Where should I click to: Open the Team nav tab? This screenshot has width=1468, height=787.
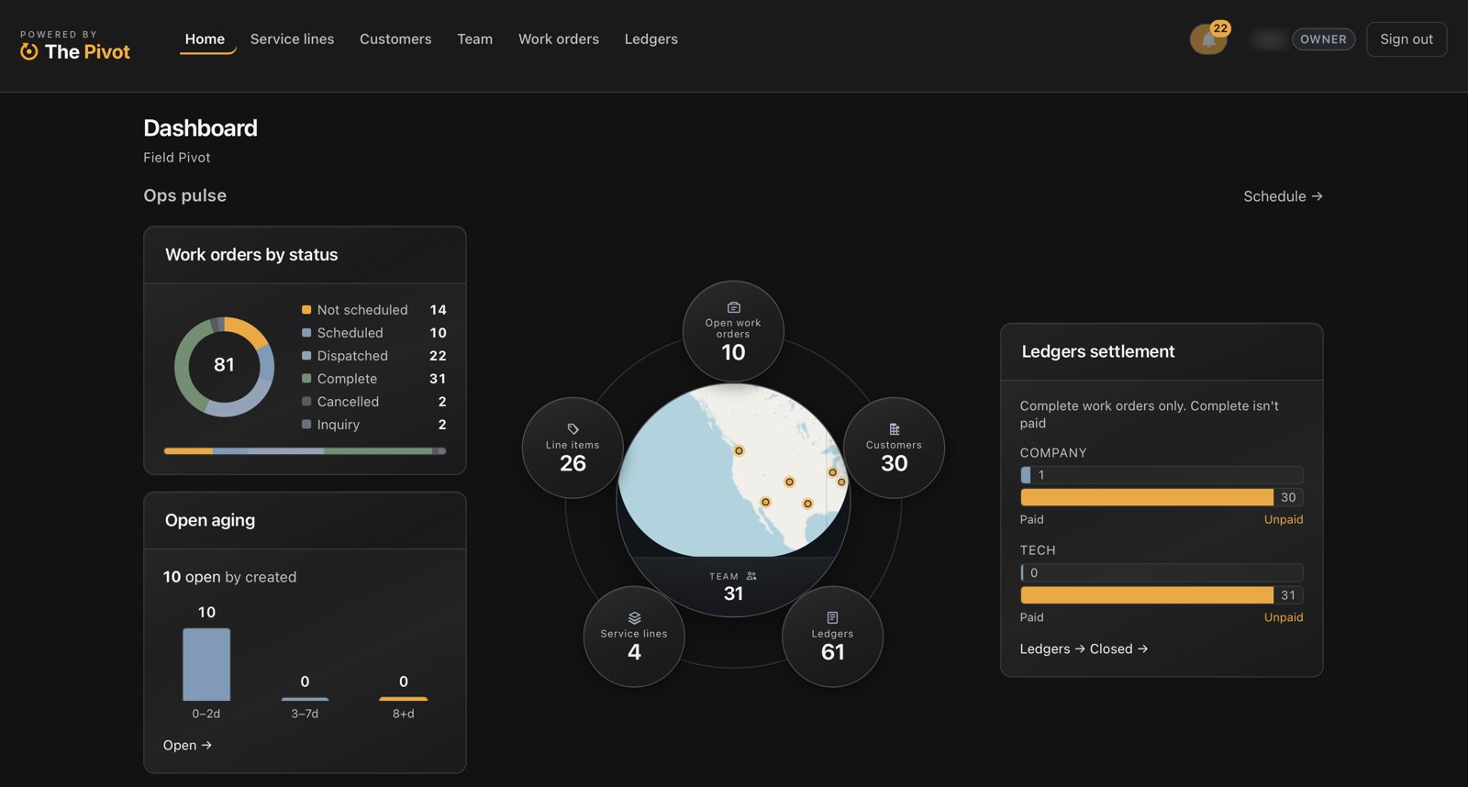point(475,39)
